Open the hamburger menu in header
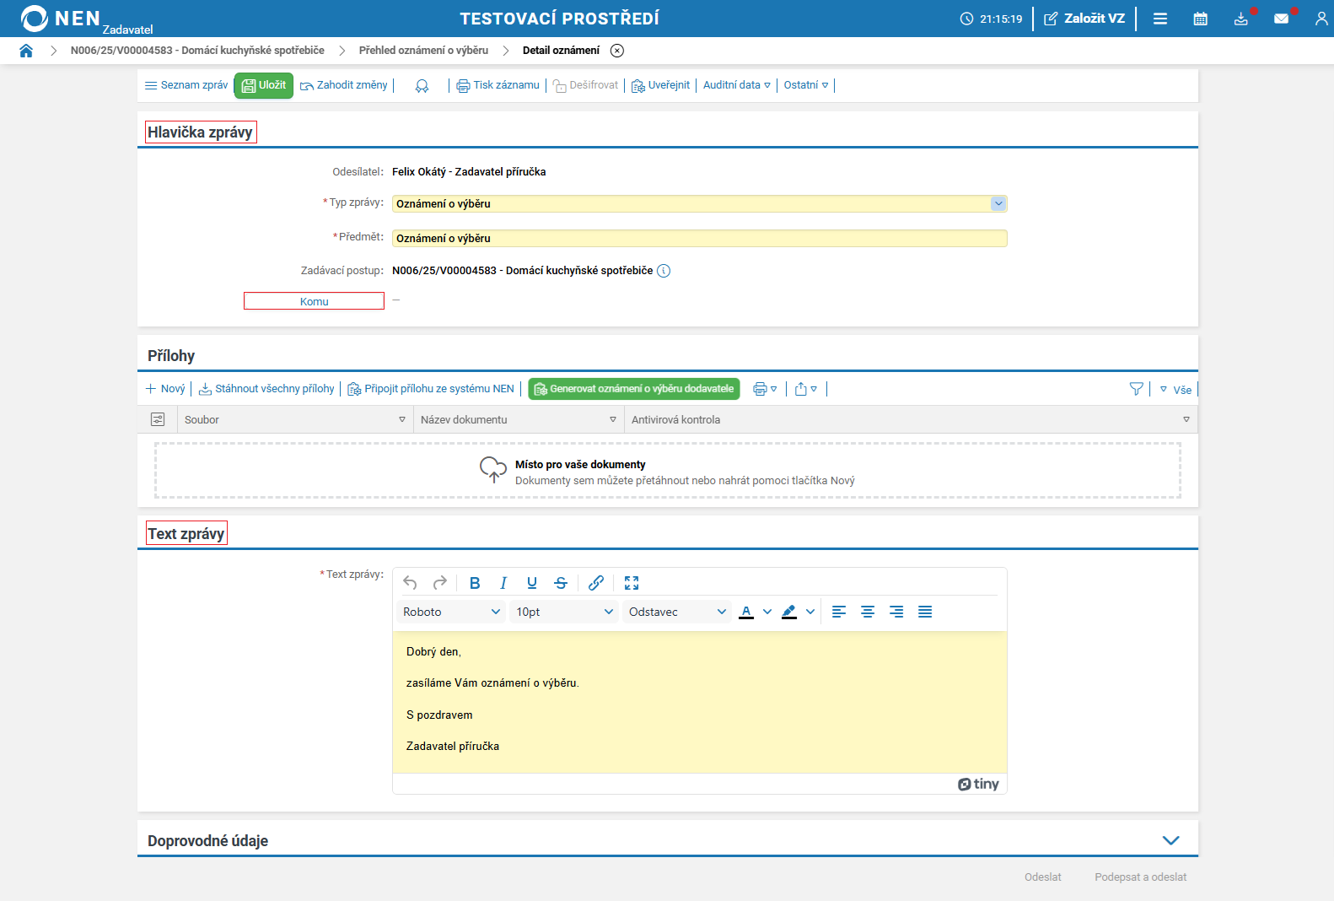The height and width of the screenshot is (901, 1334). tap(1159, 19)
